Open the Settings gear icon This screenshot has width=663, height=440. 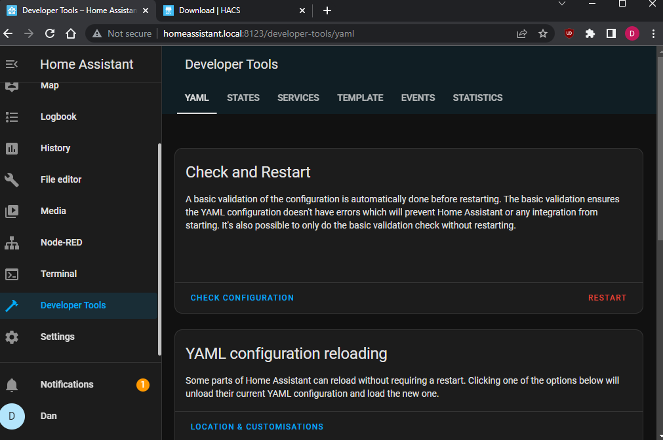(x=12, y=337)
